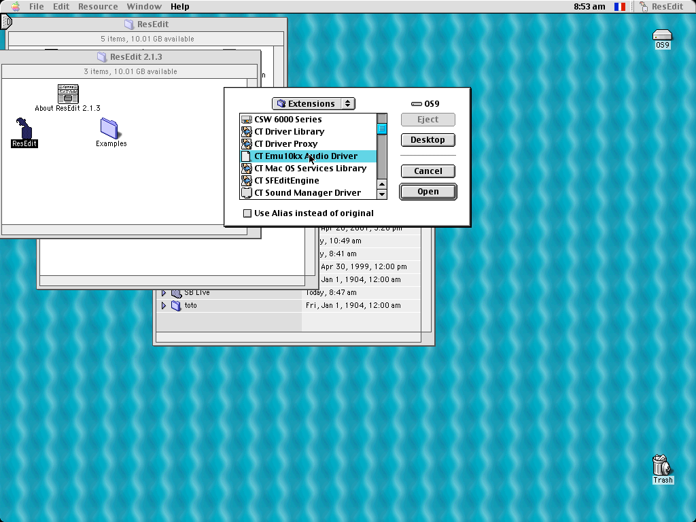Select CT SFEditEngine in list
This screenshot has width=696, height=522.
click(308, 181)
